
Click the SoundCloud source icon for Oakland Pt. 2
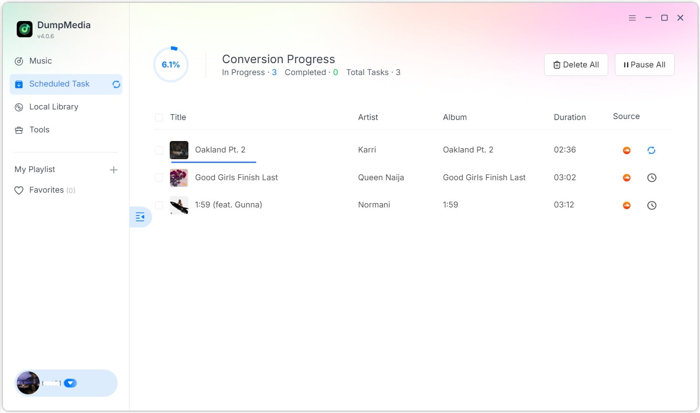pyautogui.click(x=626, y=150)
